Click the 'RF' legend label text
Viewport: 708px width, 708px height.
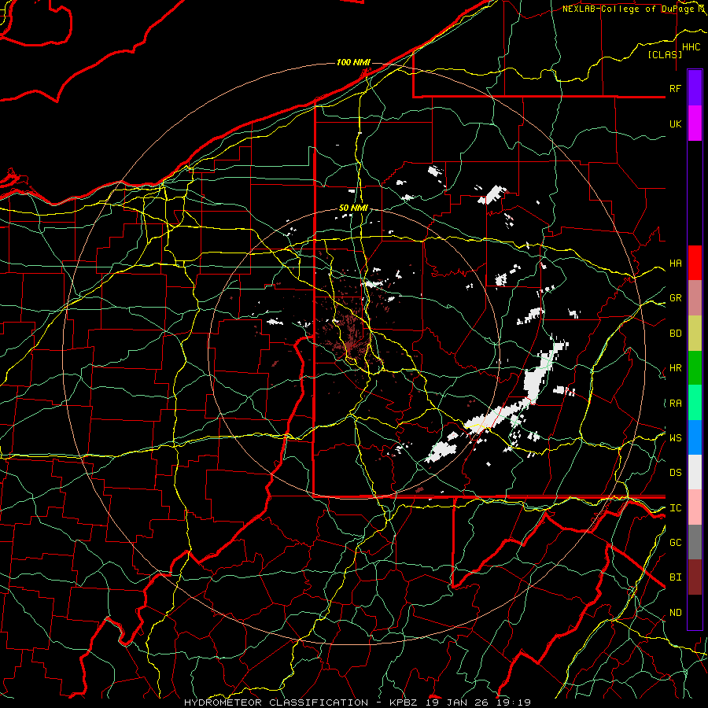[675, 88]
